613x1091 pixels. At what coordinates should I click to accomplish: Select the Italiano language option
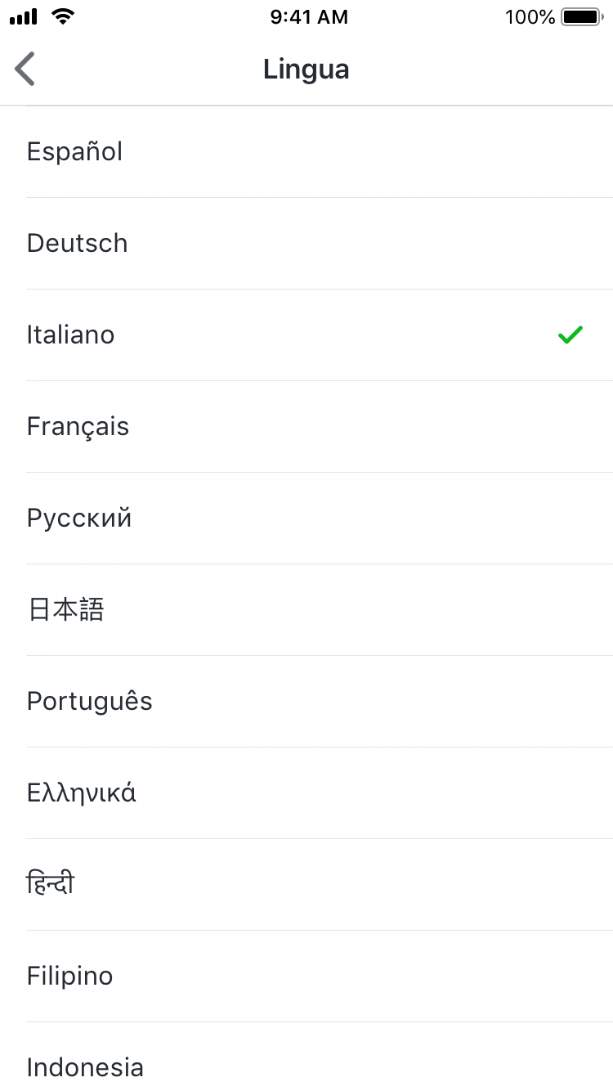coord(71,334)
